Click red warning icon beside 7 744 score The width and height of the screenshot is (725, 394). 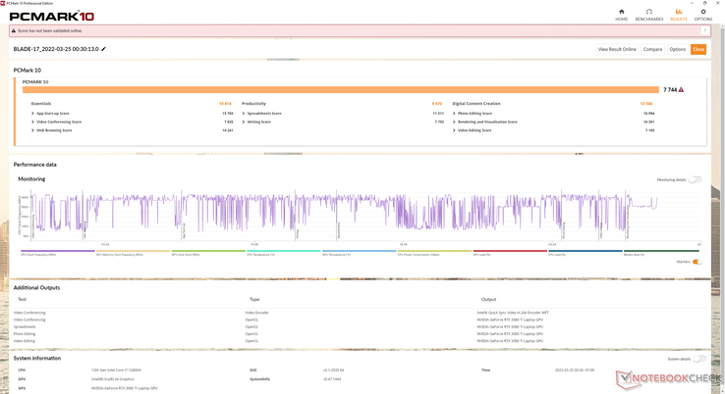pos(681,89)
